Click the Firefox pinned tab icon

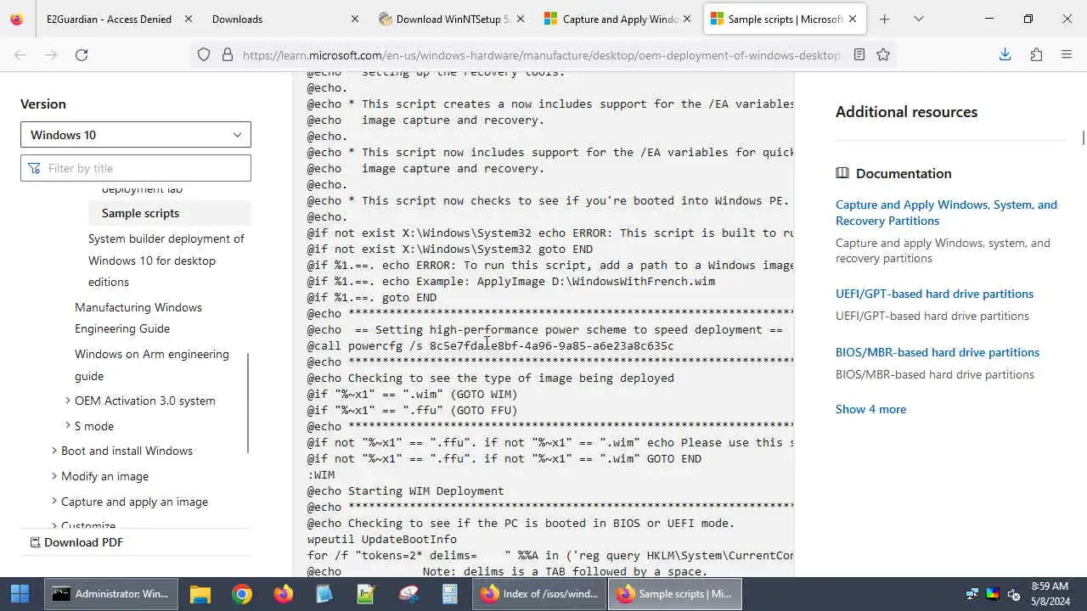tap(17, 19)
